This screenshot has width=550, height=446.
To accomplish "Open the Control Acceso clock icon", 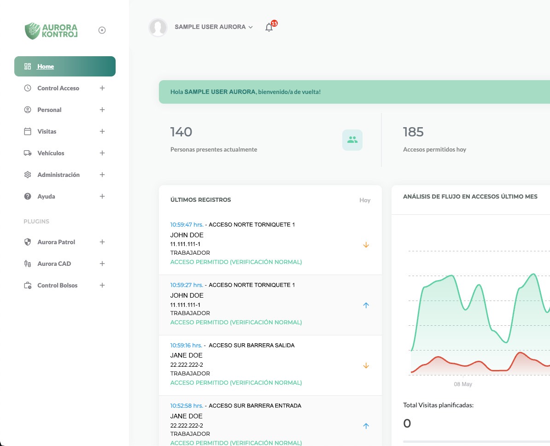I will pyautogui.click(x=27, y=88).
